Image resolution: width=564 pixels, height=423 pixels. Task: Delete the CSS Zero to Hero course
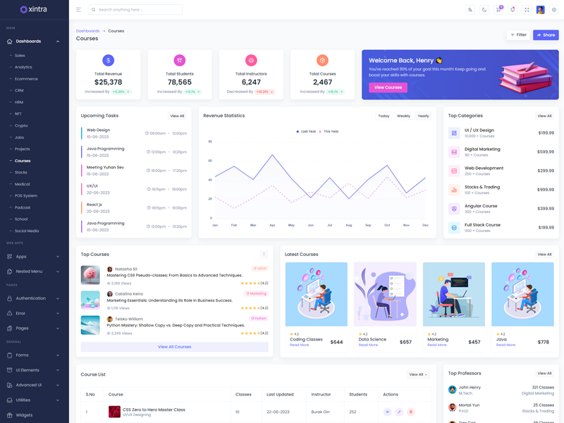[411, 412]
